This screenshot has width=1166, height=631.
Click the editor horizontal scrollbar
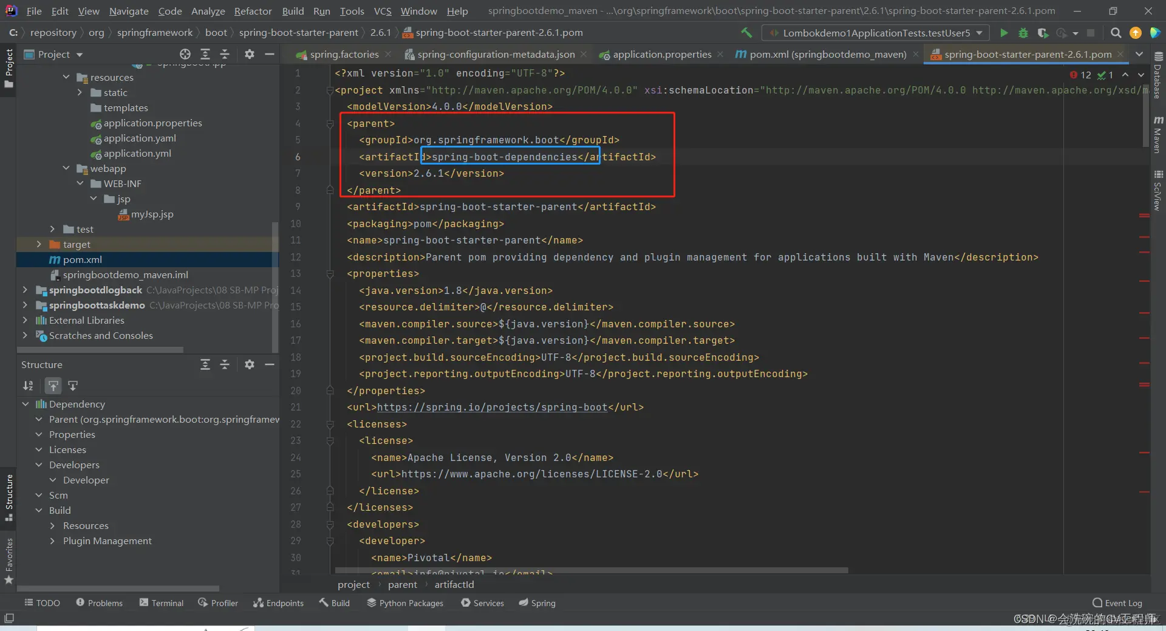[x=591, y=570]
